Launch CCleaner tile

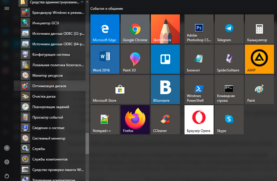(165, 120)
